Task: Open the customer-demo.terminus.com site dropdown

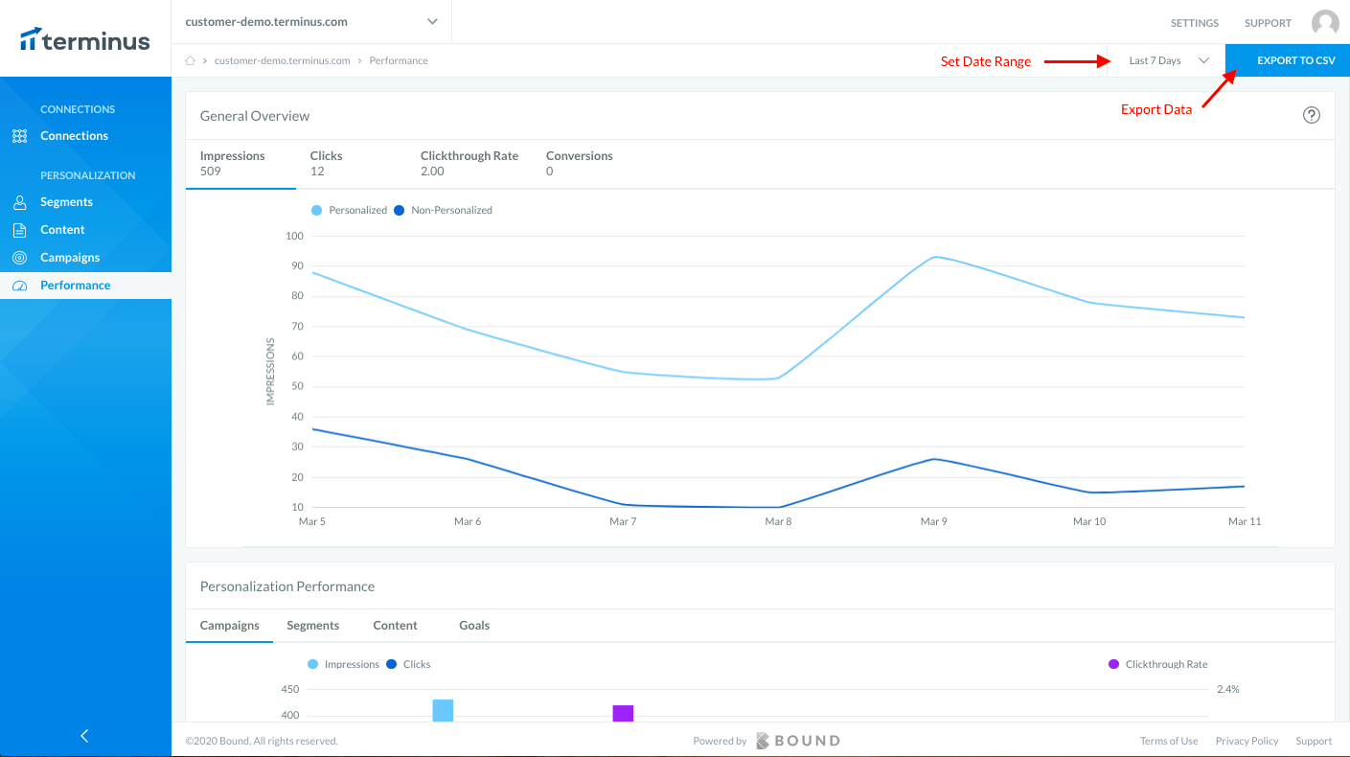Action: 311,21
